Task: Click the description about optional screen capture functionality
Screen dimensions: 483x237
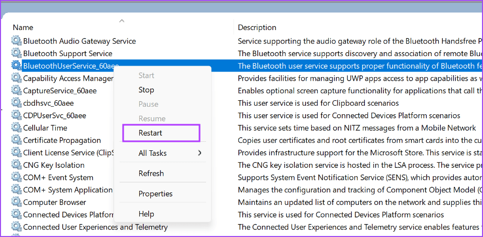Action: click(x=360, y=91)
